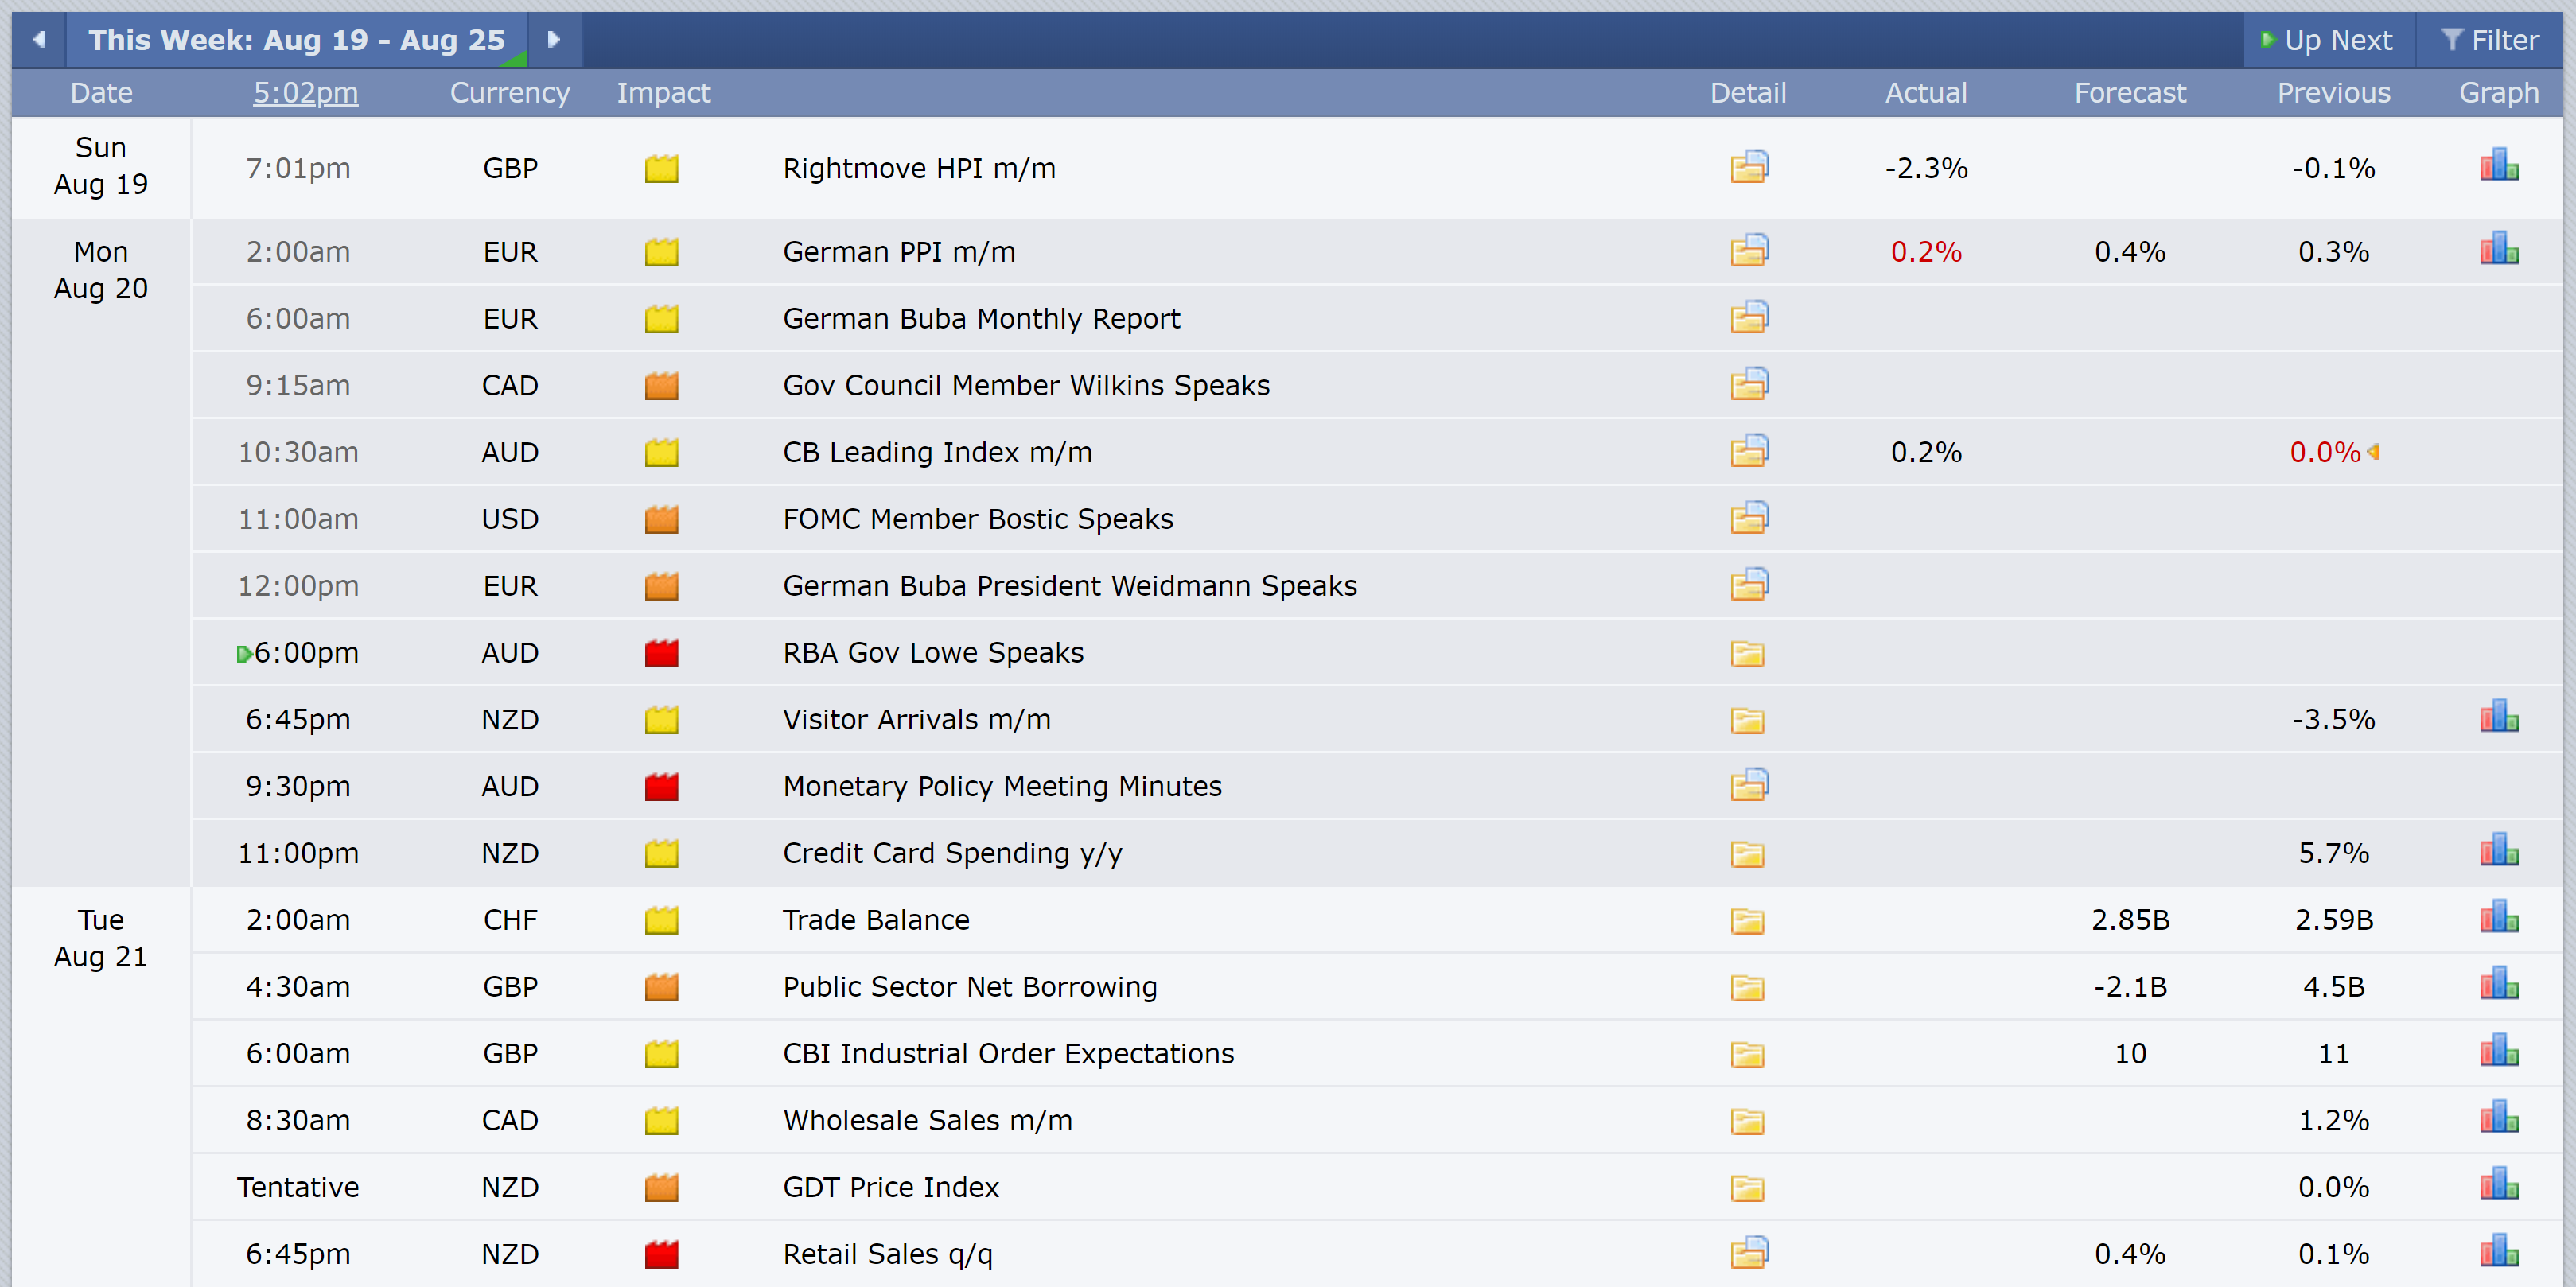Viewport: 2576px width, 1287px height.
Task: Open graph for CHF Trade Balance
Action: tap(2498, 918)
